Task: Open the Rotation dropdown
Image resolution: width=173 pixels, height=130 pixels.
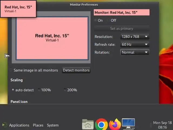Action: (x=135, y=52)
